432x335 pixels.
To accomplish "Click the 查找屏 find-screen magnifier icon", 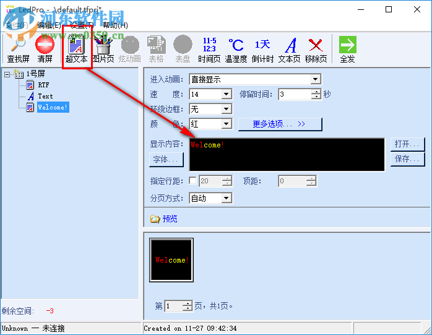I will (18, 45).
